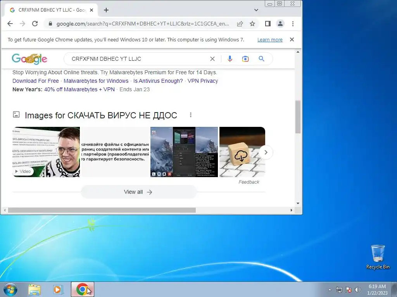Open the video thumbnail with man
Viewport: 397px width, 297px height.
[x=46, y=152]
